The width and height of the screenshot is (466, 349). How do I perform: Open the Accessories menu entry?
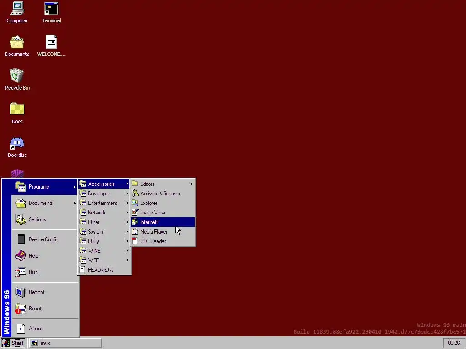click(x=104, y=184)
